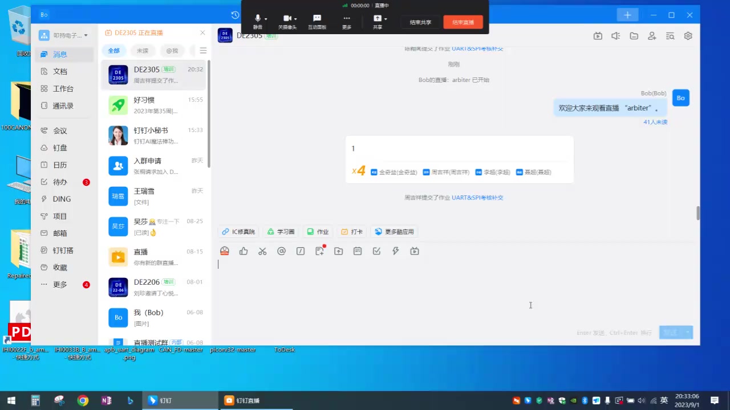This screenshot has width=730, height=410.
Task: Start live stream from input toolbar icon
Action: tap(415, 251)
